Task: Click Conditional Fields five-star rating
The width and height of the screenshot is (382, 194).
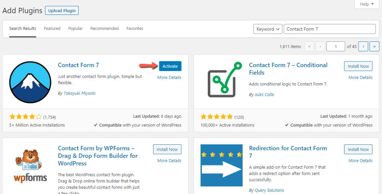Action: [217, 117]
